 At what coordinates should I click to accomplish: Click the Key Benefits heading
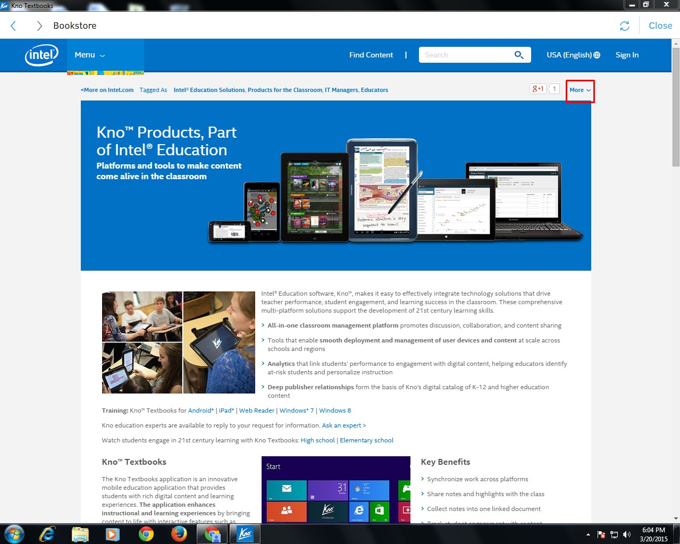[x=446, y=462]
